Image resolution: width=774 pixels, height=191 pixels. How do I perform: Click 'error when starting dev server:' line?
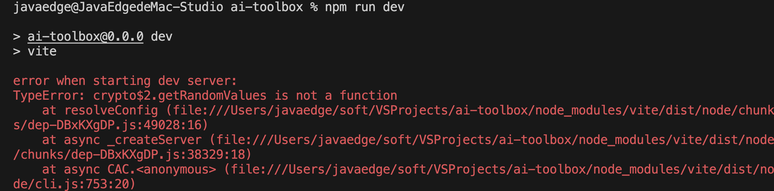click(125, 81)
